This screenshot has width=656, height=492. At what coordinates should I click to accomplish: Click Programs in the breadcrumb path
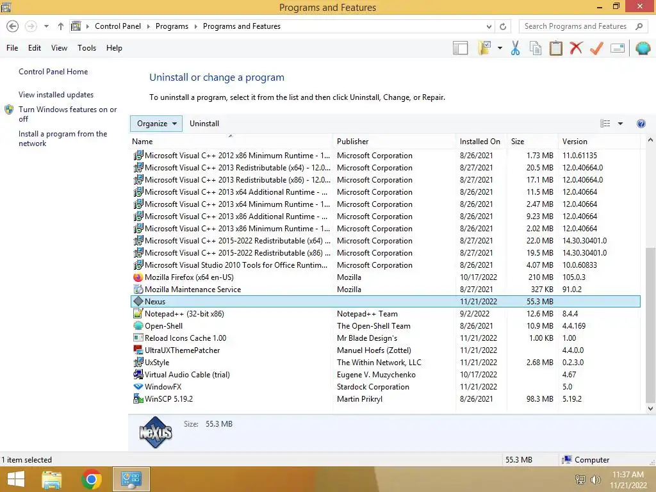[172, 26]
